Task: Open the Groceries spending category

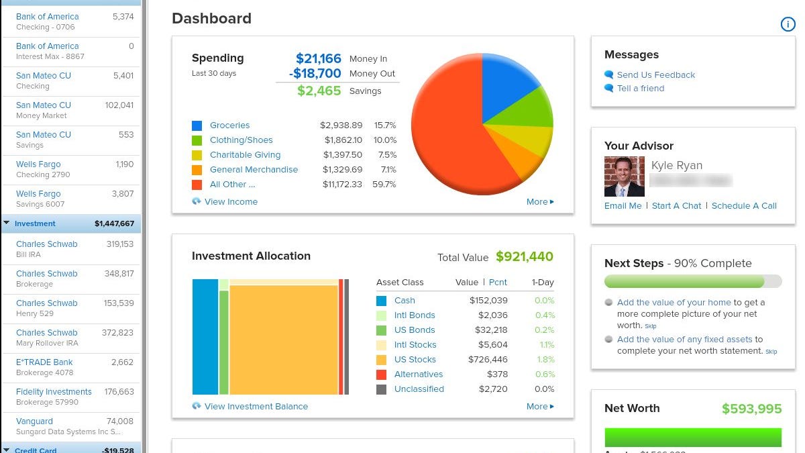Action: (x=229, y=125)
